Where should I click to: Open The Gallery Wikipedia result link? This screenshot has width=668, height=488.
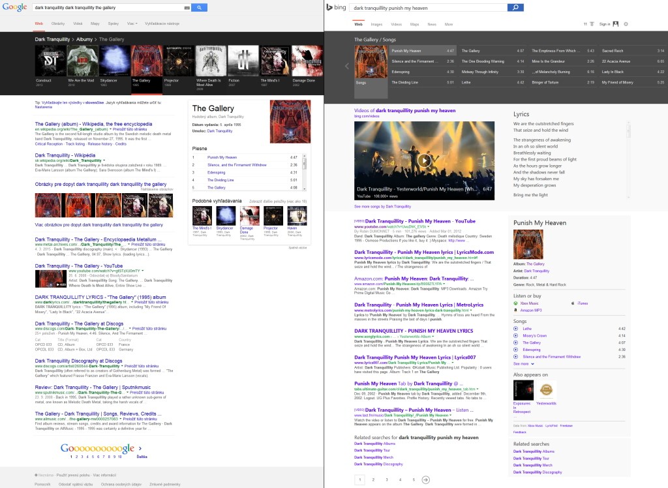[93, 123]
